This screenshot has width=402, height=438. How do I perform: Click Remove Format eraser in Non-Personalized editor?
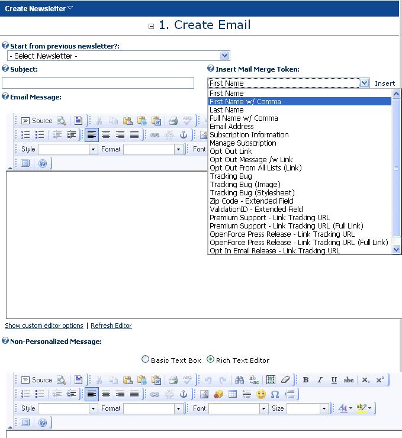(x=285, y=380)
